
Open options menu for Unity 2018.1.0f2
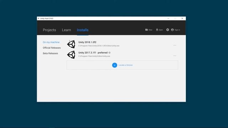click(175, 45)
